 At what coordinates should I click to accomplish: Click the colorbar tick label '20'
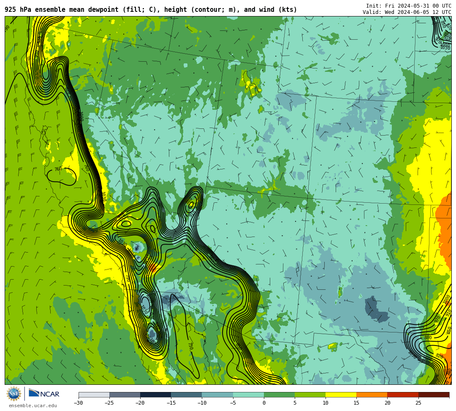[387, 403]
